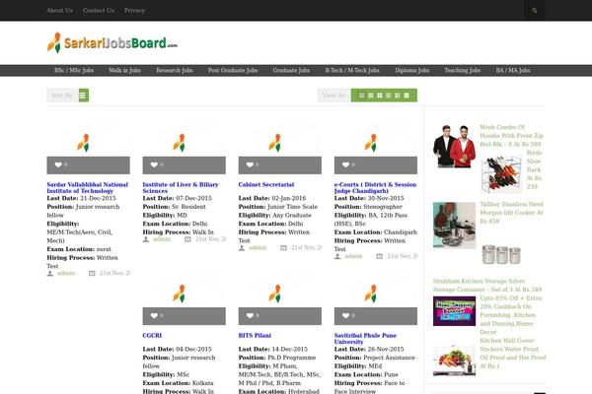592x394 pixels.
Task: Go to Graduate Jobs category
Action: [x=291, y=71]
